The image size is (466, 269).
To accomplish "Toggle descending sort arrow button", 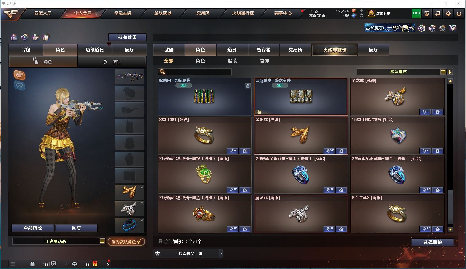I will (x=450, y=72).
